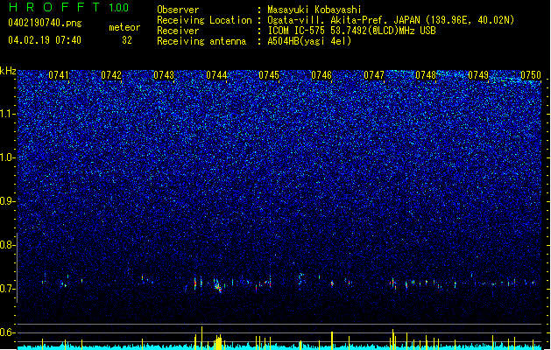Click the 0750 time marker
Screen dimensions: 551x350
[531, 75]
